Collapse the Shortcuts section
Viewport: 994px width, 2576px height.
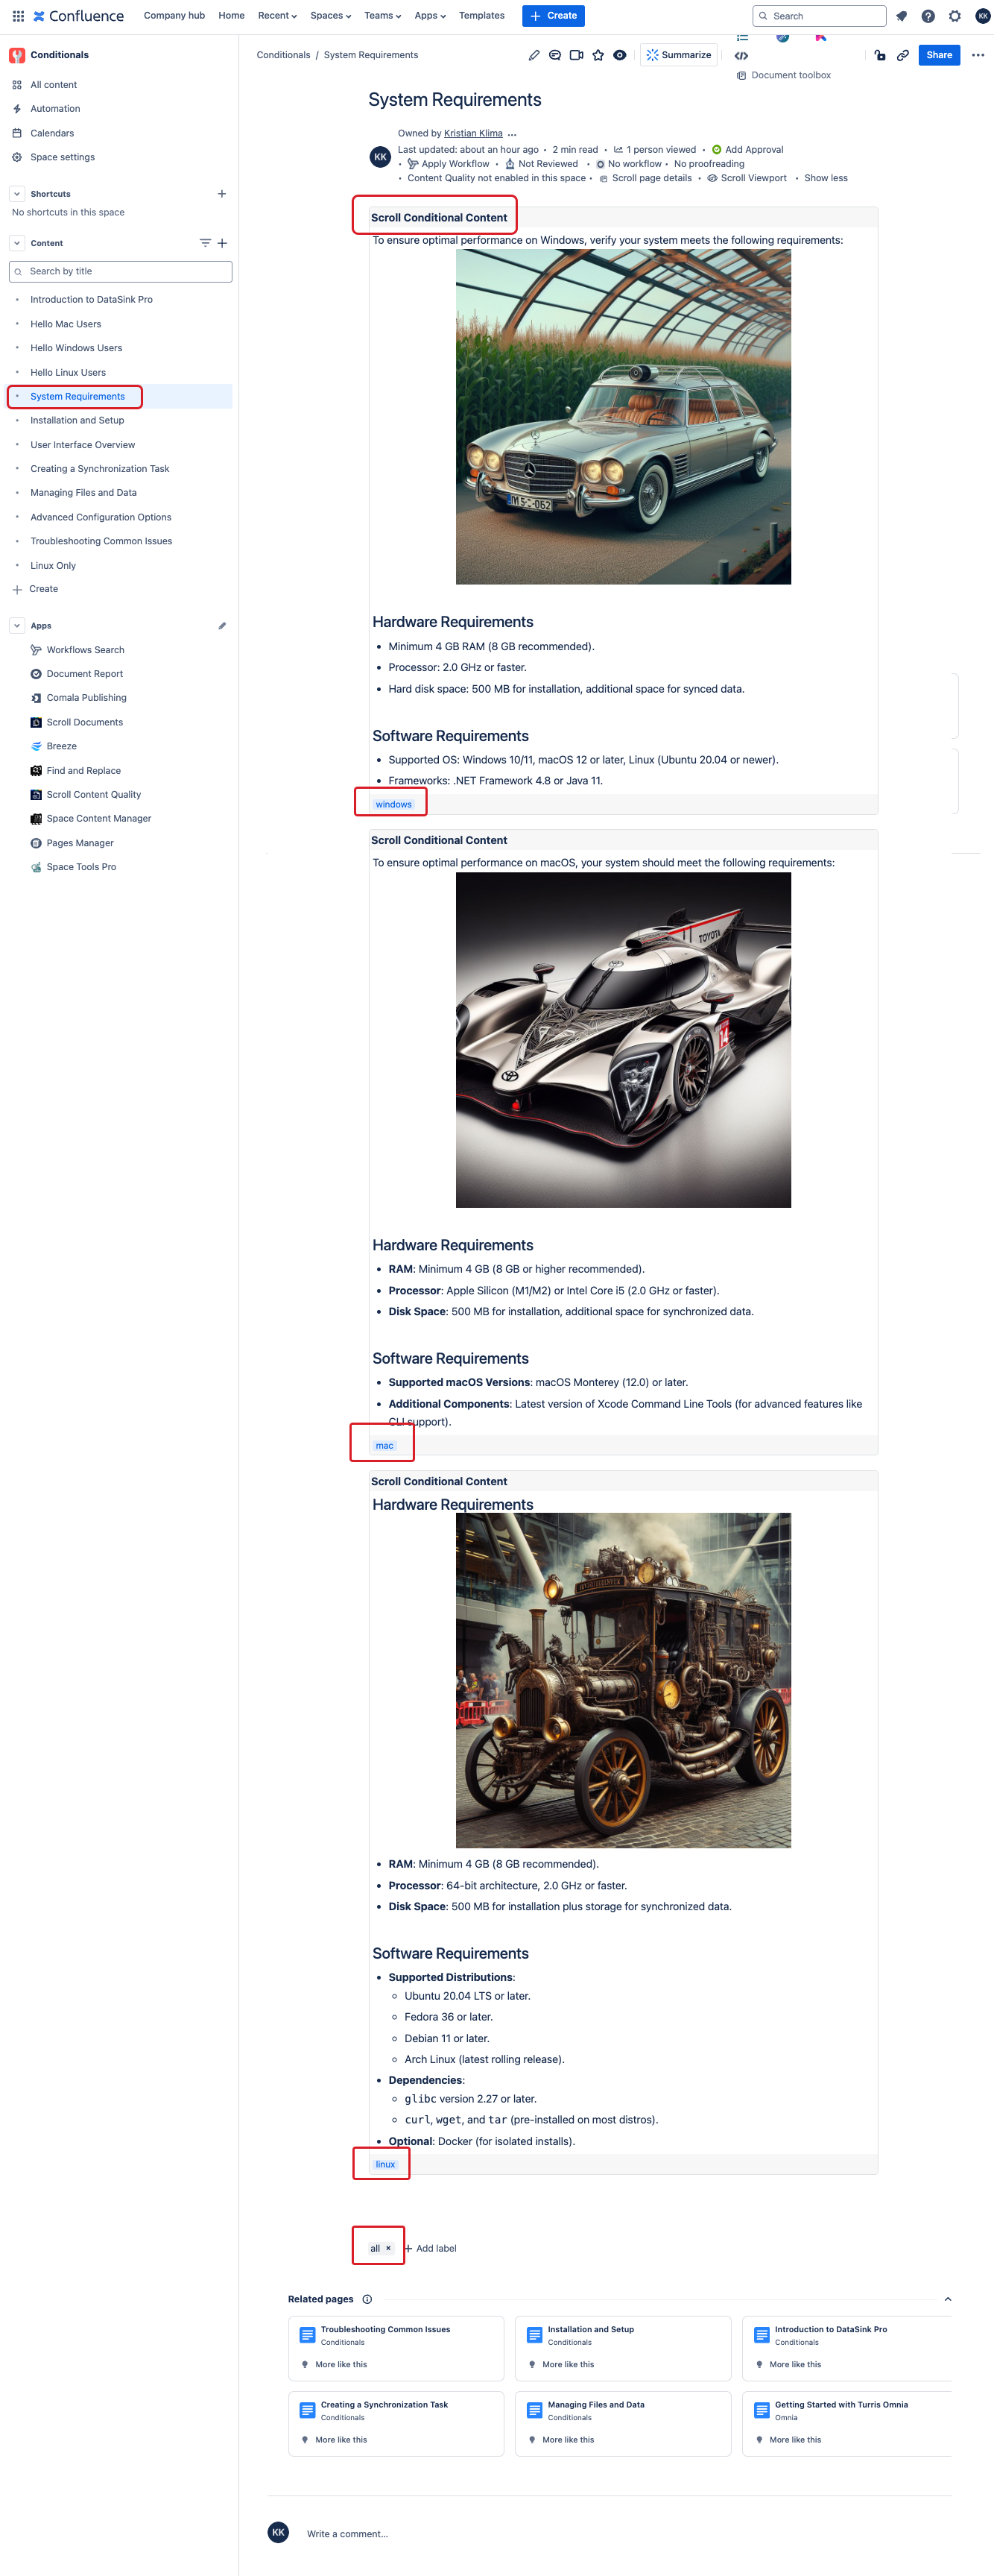point(17,194)
